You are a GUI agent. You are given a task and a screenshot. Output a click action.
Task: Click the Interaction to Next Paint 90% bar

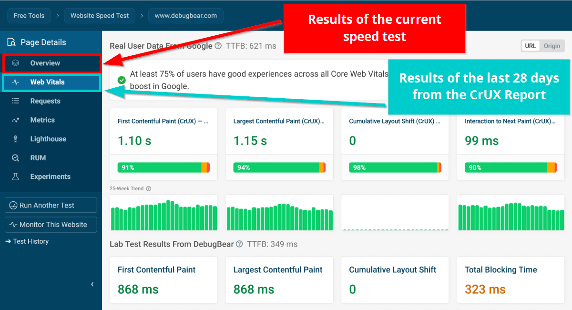coord(511,167)
